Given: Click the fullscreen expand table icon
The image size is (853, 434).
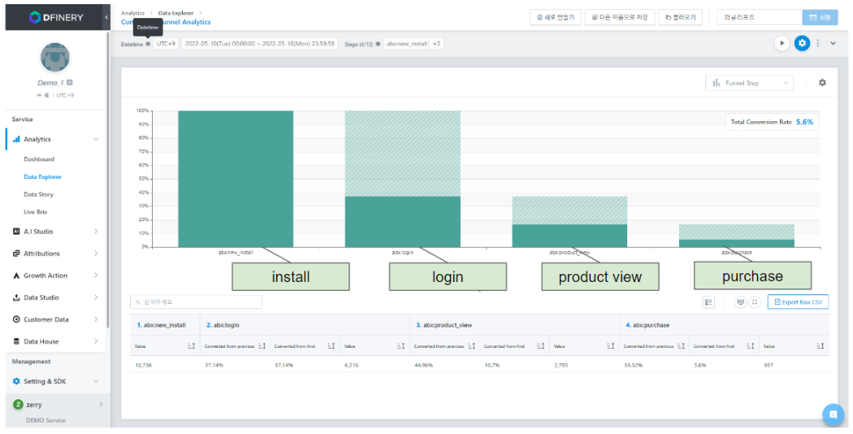Looking at the screenshot, I should pos(755,302).
